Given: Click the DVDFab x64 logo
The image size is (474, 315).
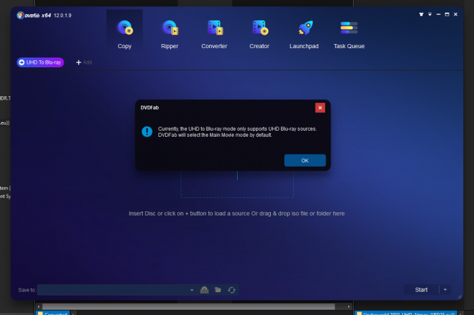Looking at the screenshot, I should click(x=34, y=16).
